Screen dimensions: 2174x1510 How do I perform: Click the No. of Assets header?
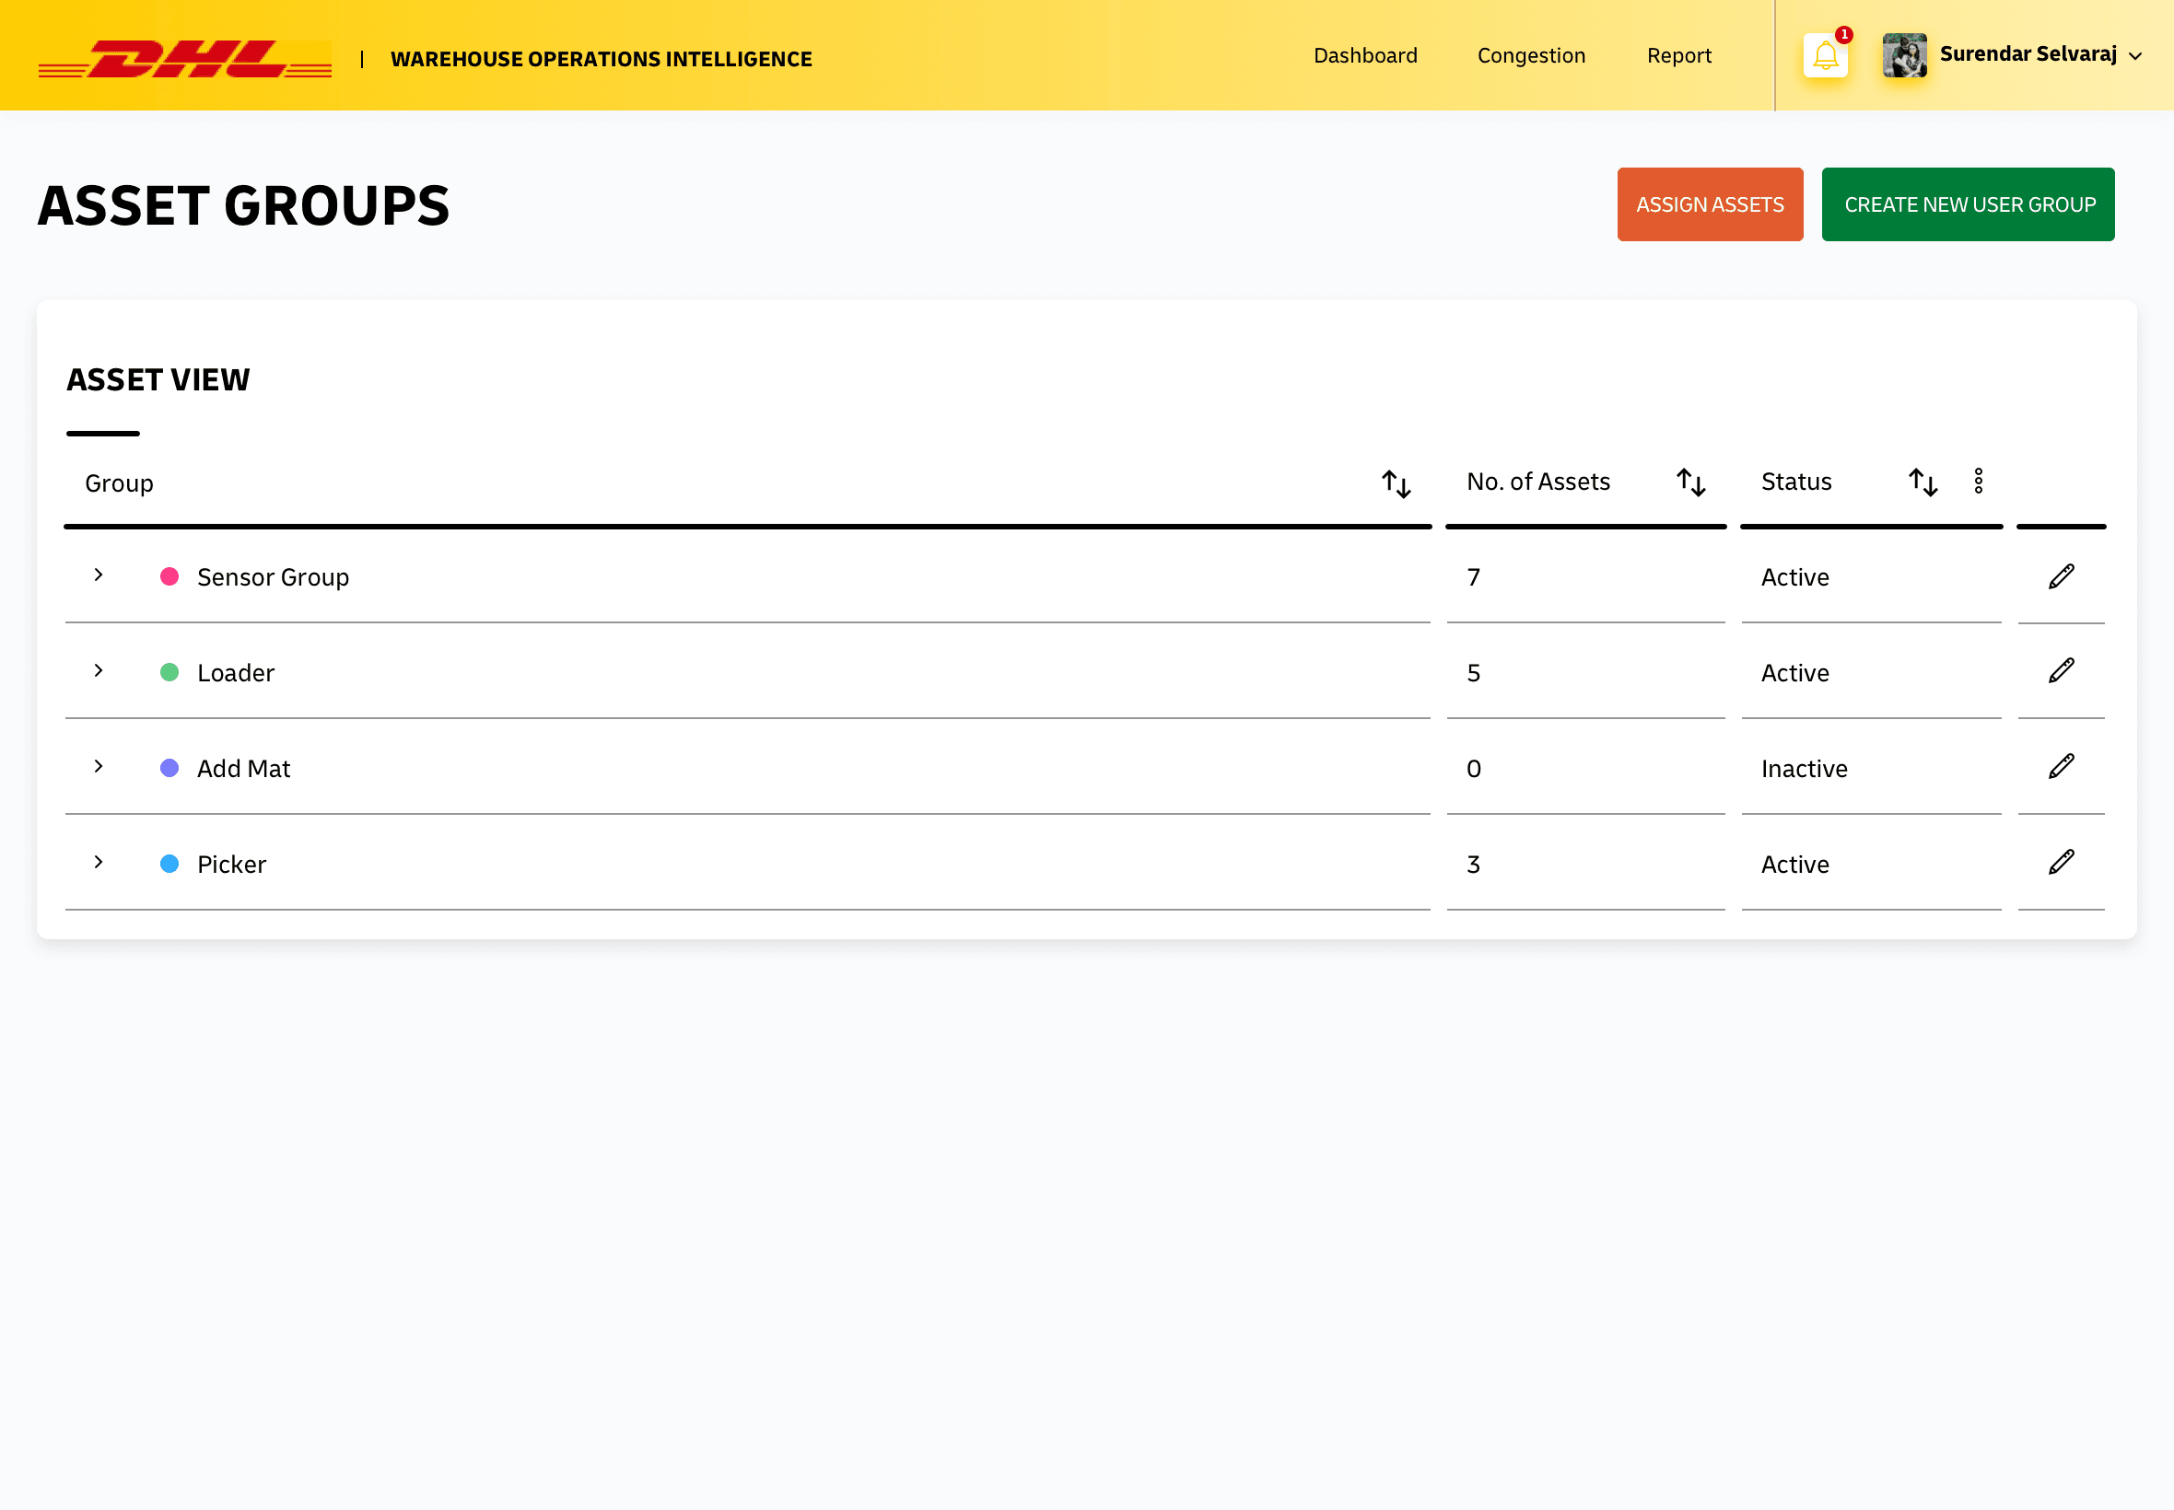(1538, 482)
